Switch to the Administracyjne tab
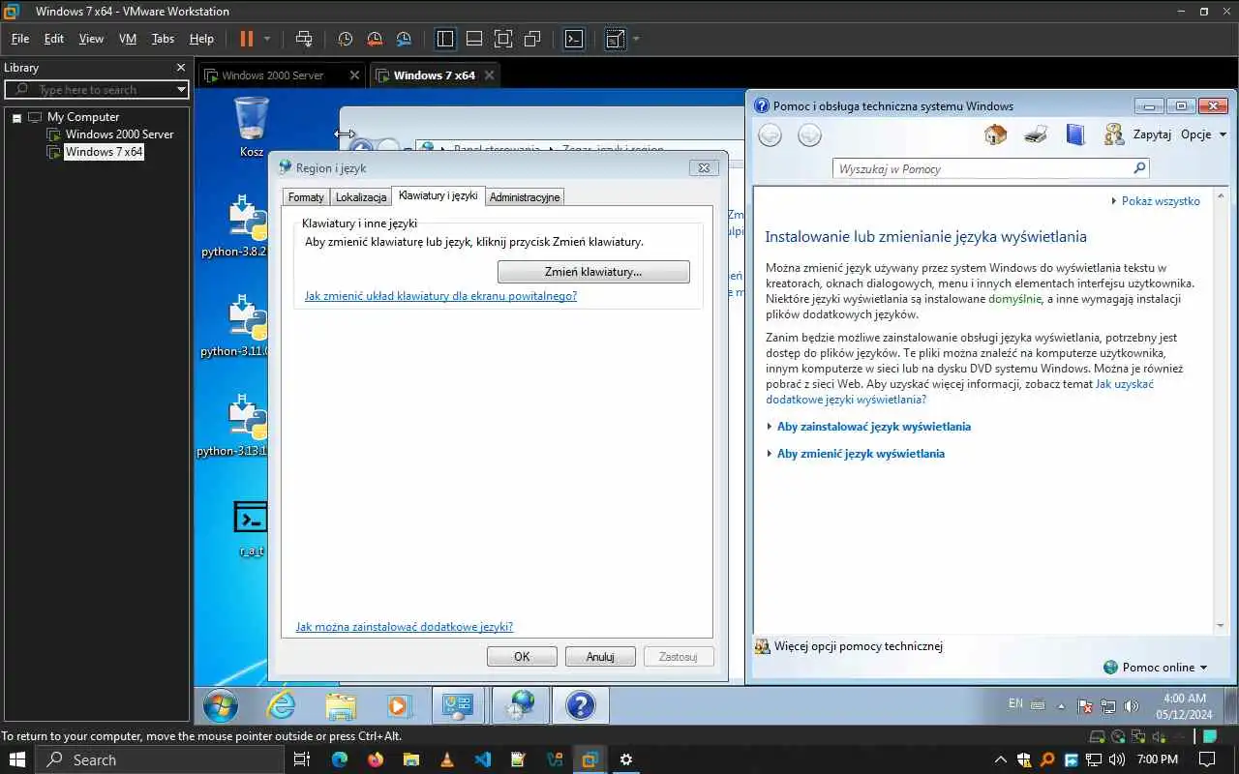Screen dimensions: 1239x774 (x=525, y=197)
